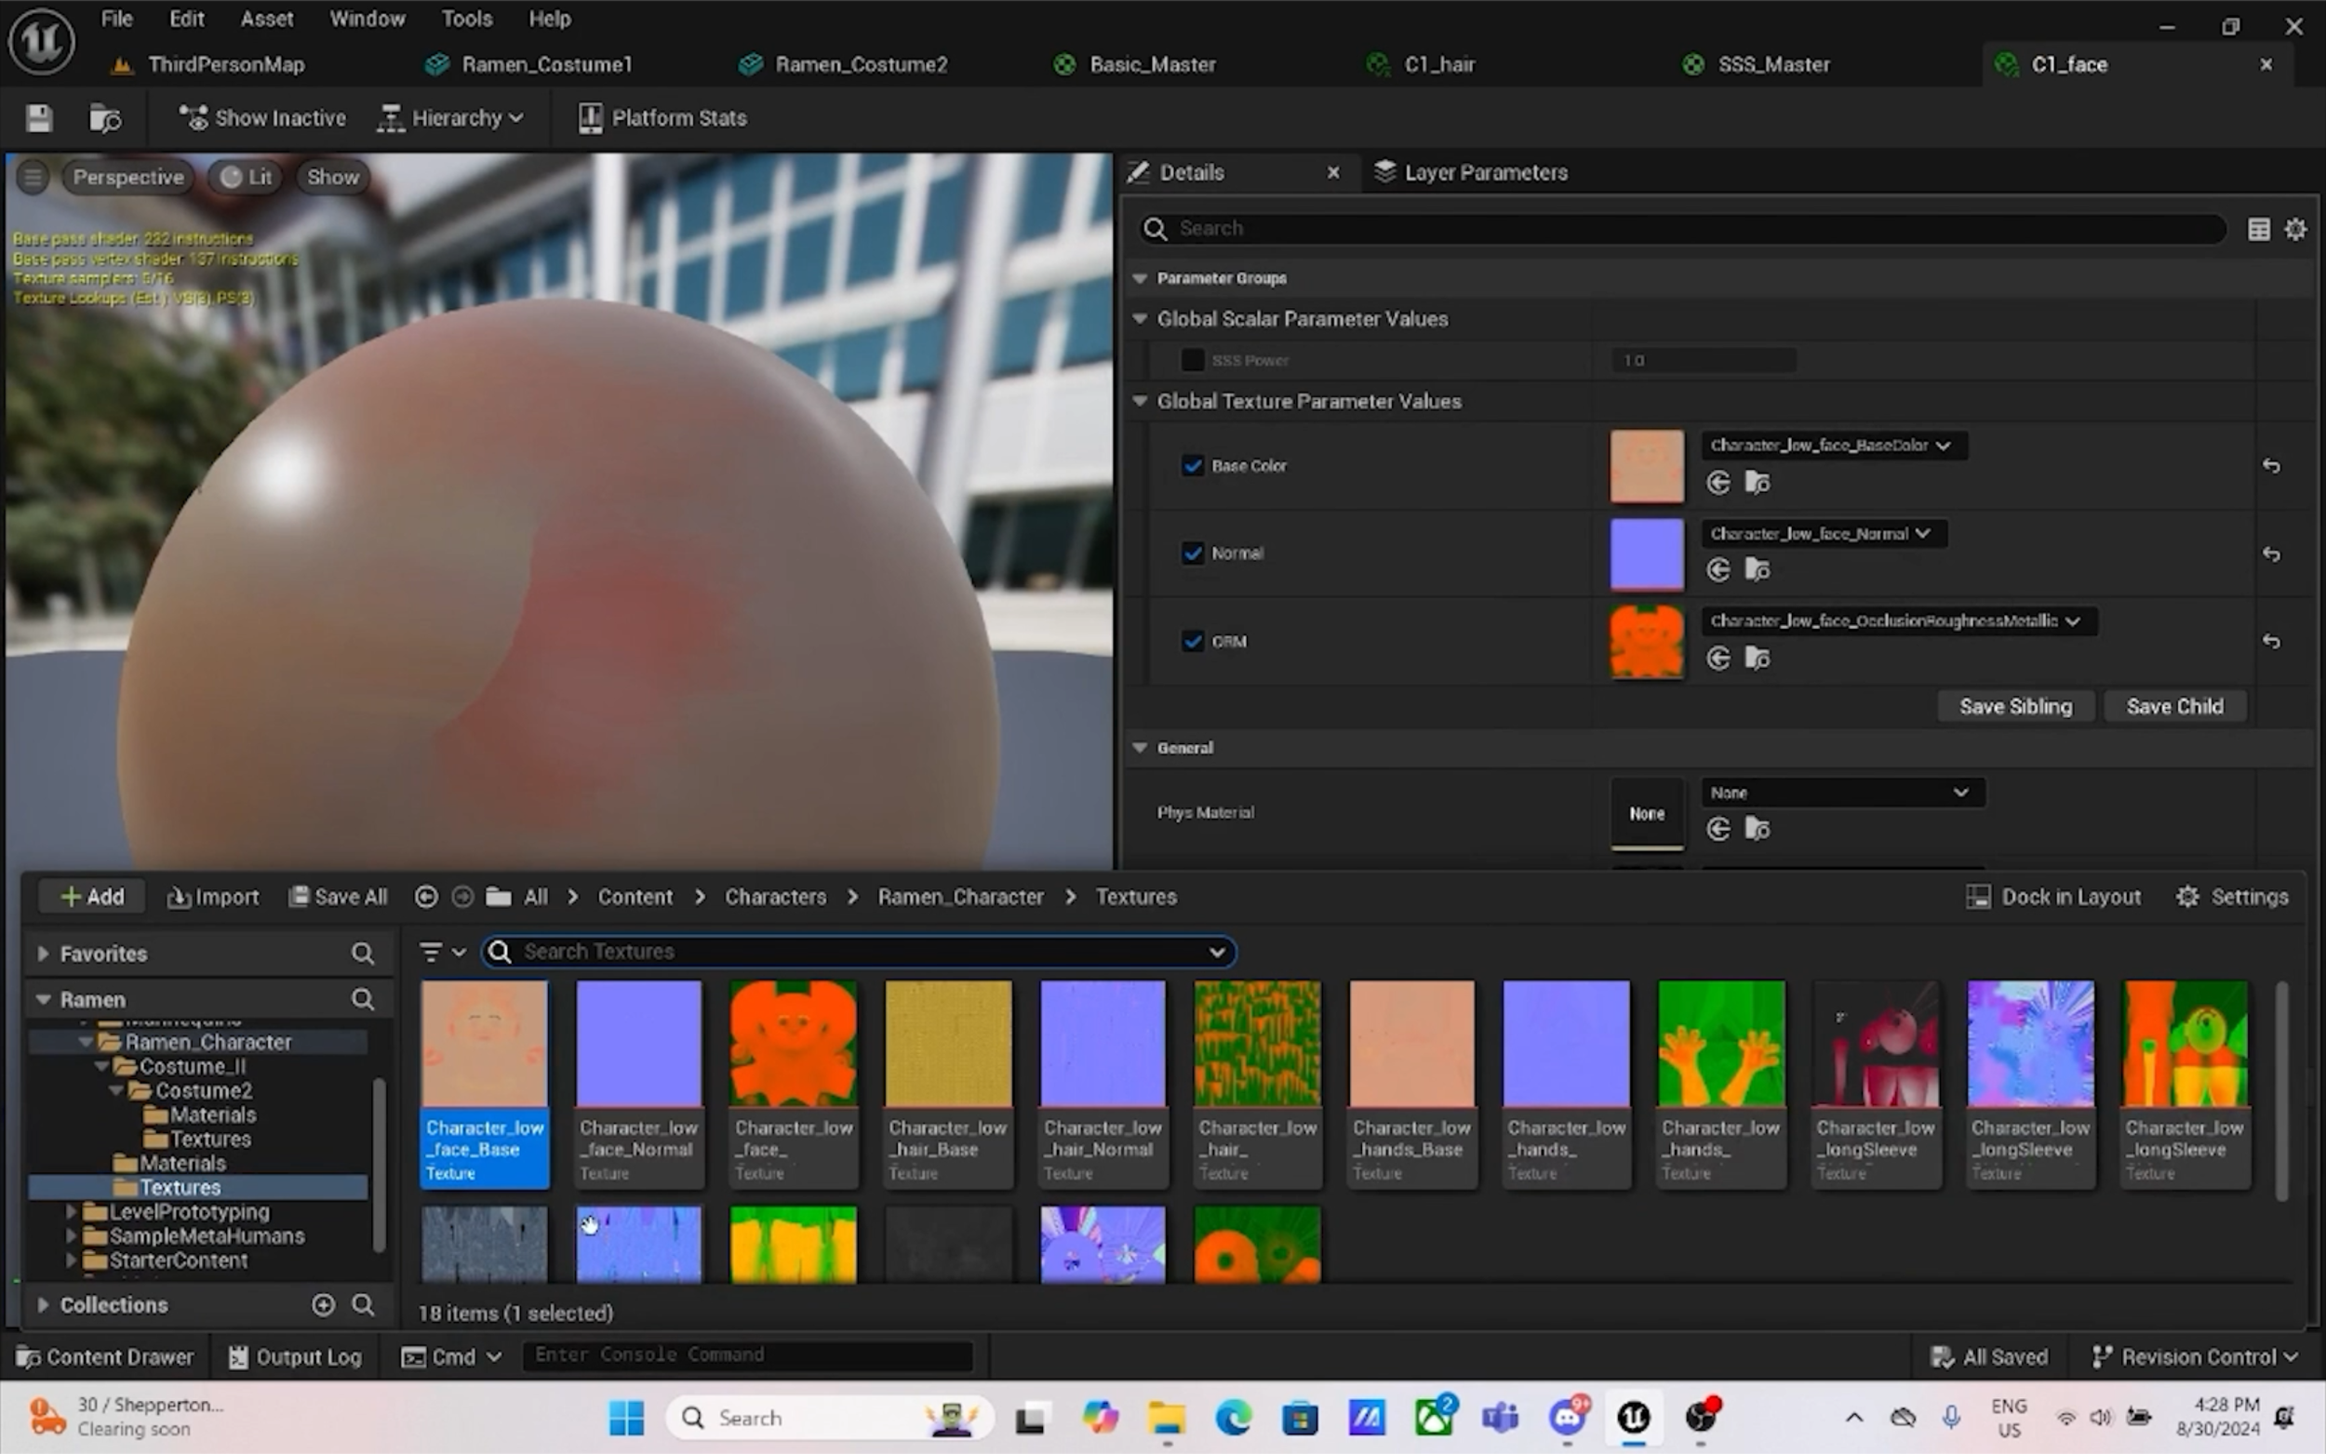The width and height of the screenshot is (2326, 1454).
Task: Enable the SSS Power parameter checkbox
Action: 1193,361
